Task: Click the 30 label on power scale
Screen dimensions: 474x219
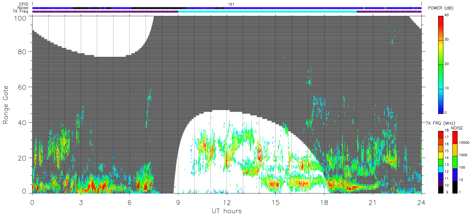Action: 447,39
